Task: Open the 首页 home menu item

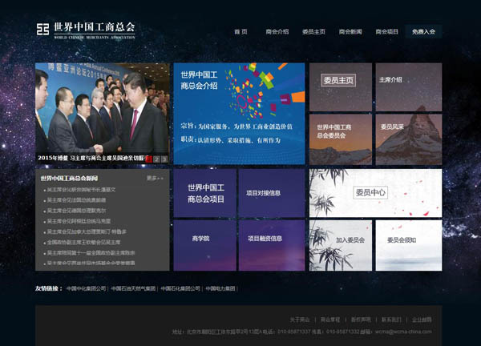Action: [x=240, y=32]
